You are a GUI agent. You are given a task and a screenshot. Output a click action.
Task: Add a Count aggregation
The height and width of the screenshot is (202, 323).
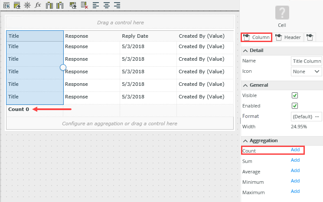tap(295, 150)
